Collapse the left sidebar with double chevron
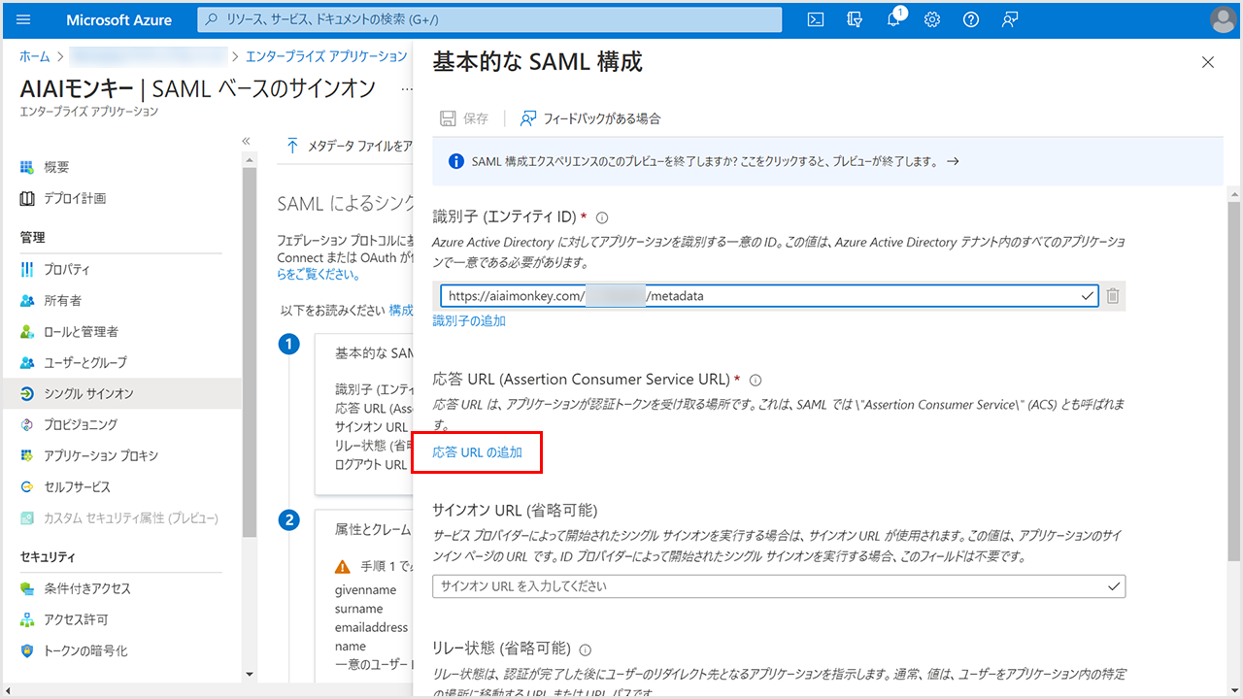Image resolution: width=1243 pixels, height=699 pixels. [x=247, y=142]
